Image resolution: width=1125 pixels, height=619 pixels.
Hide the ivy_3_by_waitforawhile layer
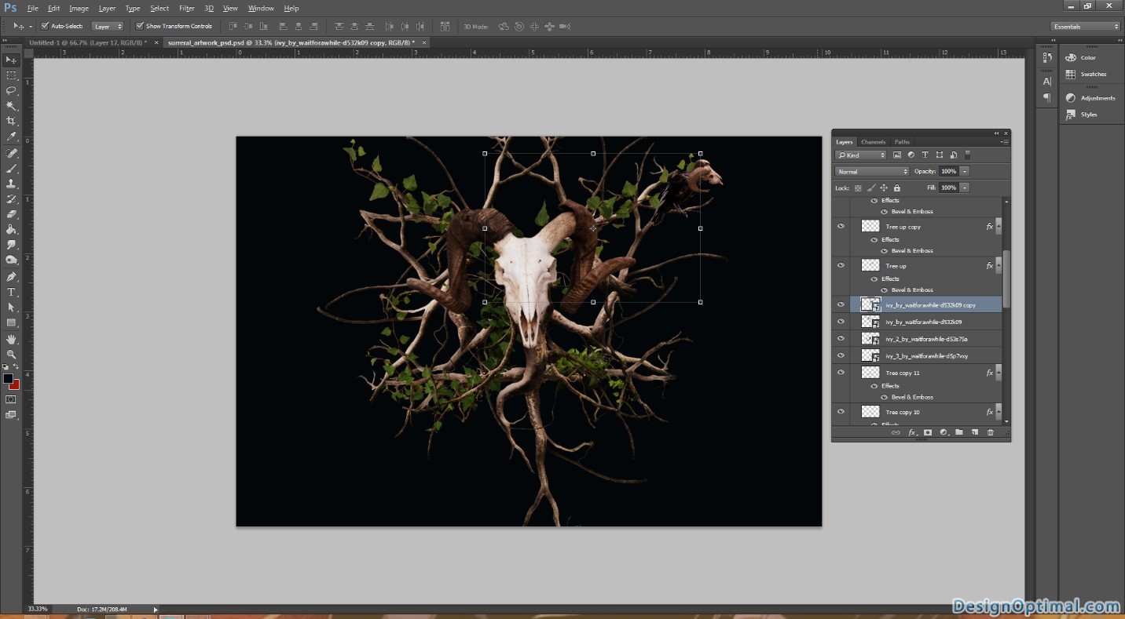[x=841, y=356]
